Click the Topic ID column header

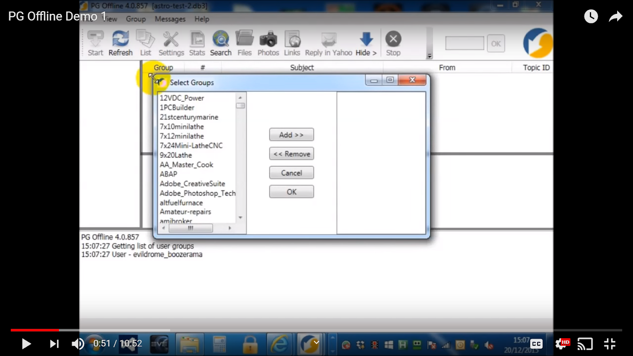[x=536, y=68]
